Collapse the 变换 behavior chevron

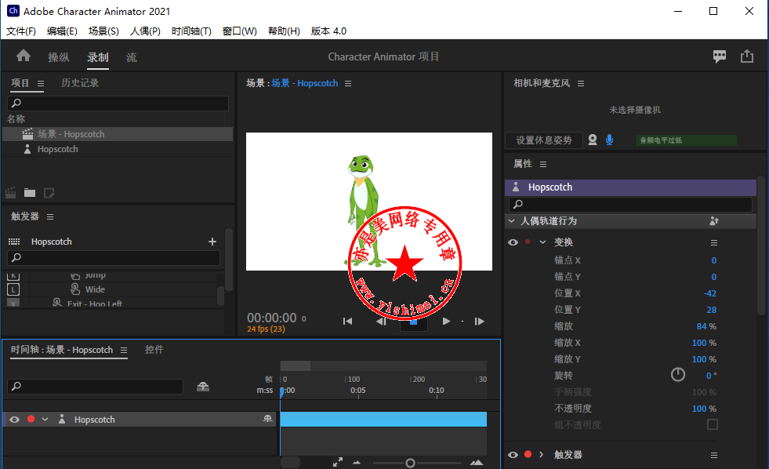point(543,242)
